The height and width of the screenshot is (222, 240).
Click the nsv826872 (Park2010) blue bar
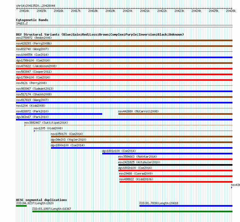(59, 114)
